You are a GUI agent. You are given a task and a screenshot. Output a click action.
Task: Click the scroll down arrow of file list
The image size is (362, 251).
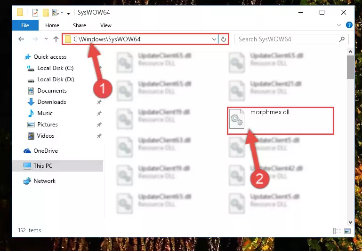350,222
